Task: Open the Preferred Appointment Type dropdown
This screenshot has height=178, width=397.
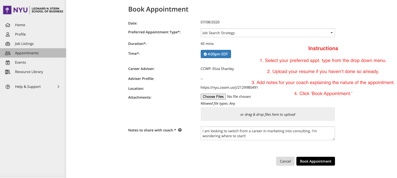Action: [x=267, y=33]
